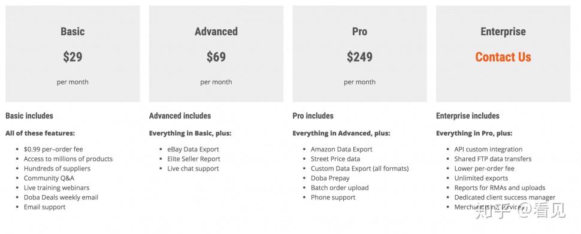The height and width of the screenshot is (234, 581).
Task: Click the Enterprise includes heading
Action: (468, 116)
